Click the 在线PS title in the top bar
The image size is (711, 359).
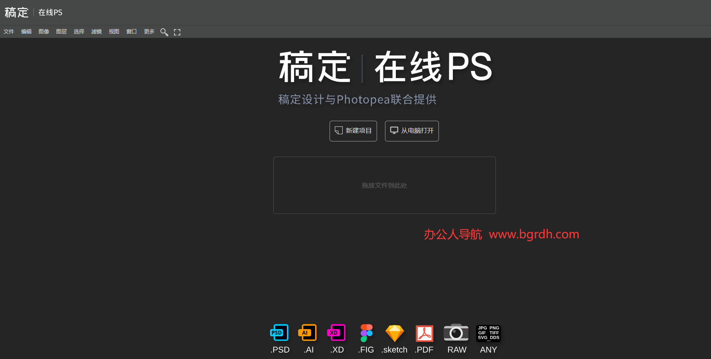[50, 12]
